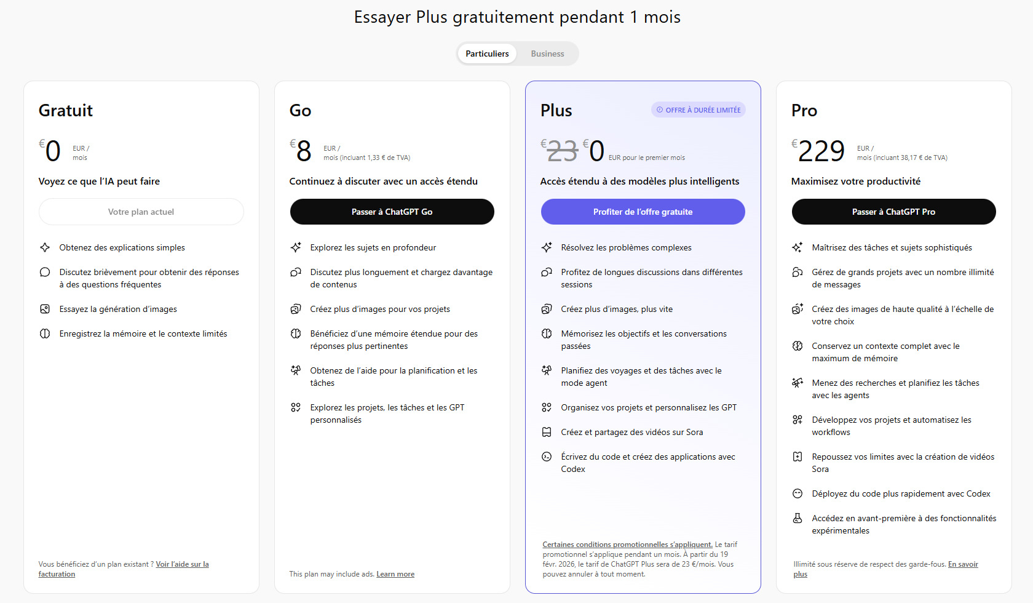
Task: Click the workflows automation icon in the Pro plan
Action: (x=798, y=420)
